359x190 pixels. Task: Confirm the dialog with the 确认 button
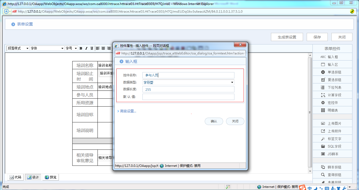214,121
